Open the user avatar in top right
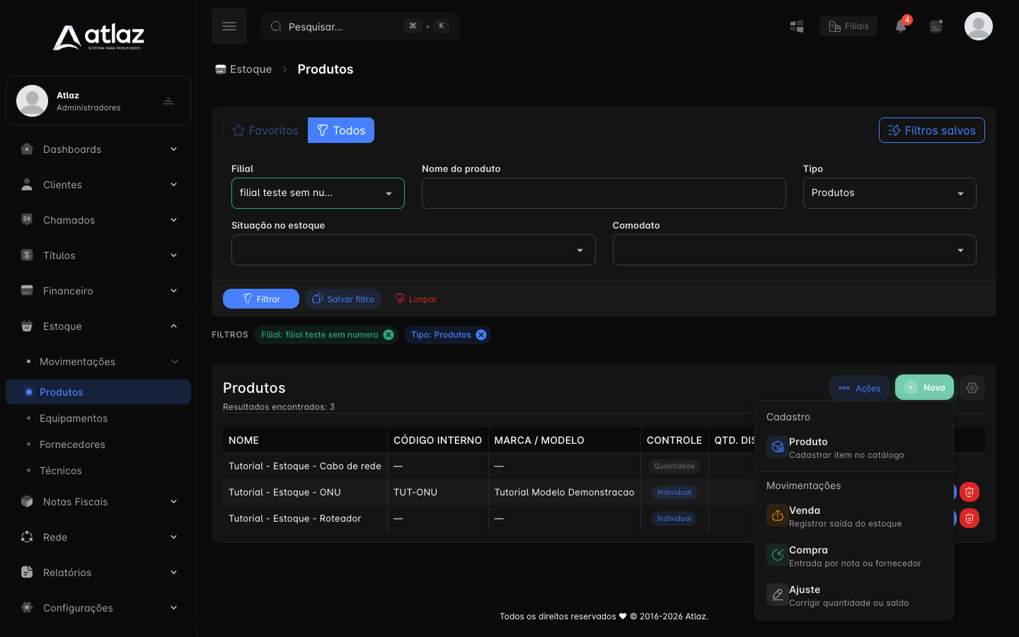1019x637 pixels. (979, 26)
